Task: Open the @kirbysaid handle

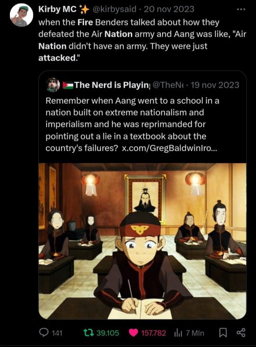Action: (x=114, y=9)
